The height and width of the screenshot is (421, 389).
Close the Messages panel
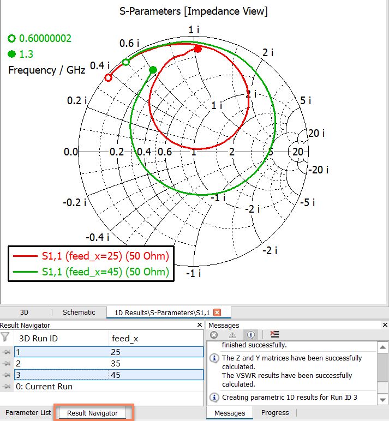click(x=385, y=325)
